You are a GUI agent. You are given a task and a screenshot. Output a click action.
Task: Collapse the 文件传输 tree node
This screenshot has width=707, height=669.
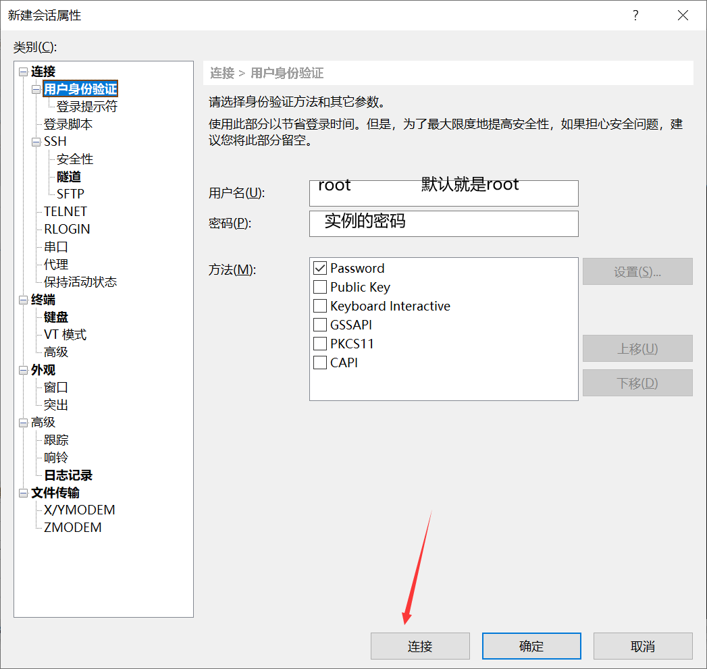pyautogui.click(x=24, y=493)
